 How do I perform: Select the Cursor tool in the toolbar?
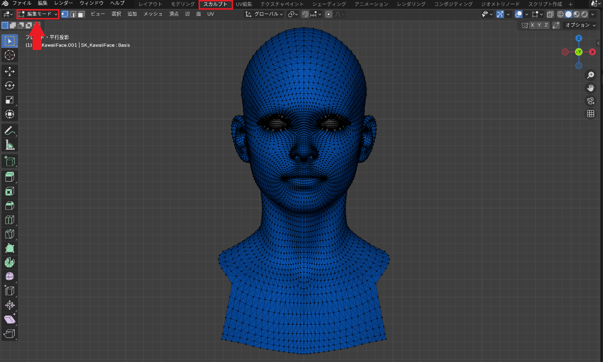[x=9, y=55]
